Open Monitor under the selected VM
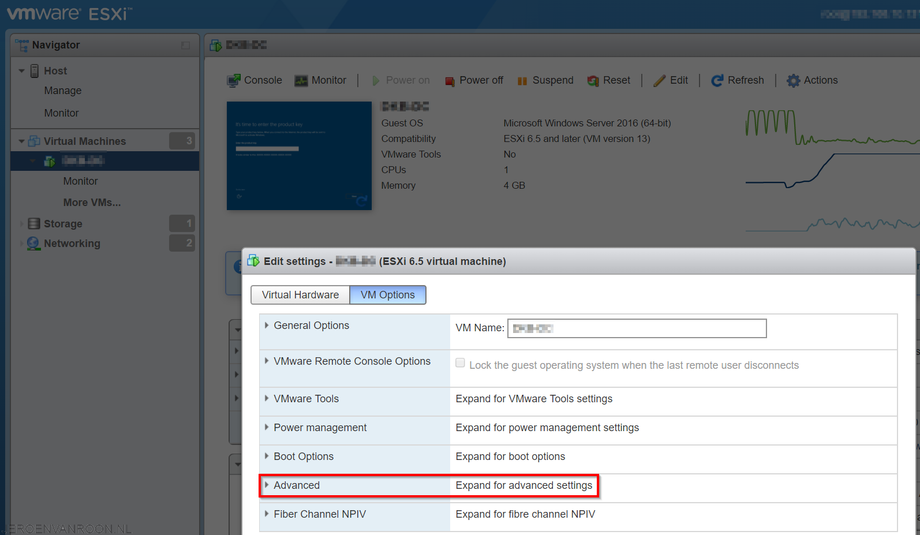 click(x=81, y=181)
